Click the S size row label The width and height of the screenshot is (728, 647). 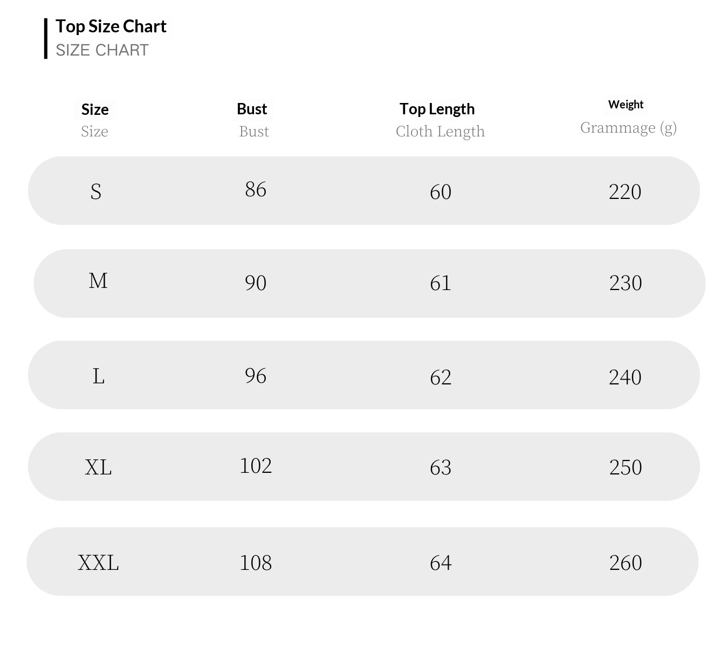coord(95,191)
